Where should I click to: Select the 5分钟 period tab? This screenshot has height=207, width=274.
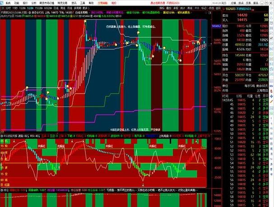pos(30,8)
